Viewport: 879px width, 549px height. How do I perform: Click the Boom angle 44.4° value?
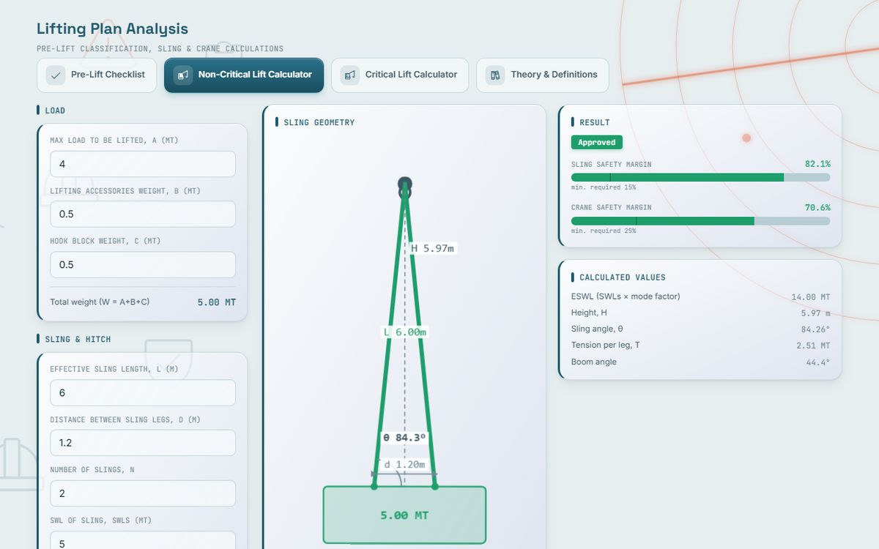pyautogui.click(x=818, y=362)
